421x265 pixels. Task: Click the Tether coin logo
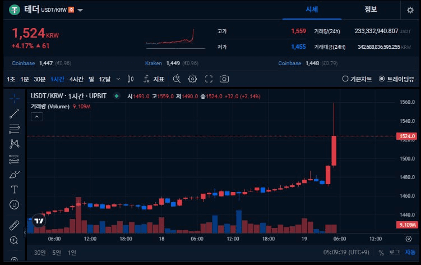coord(15,10)
